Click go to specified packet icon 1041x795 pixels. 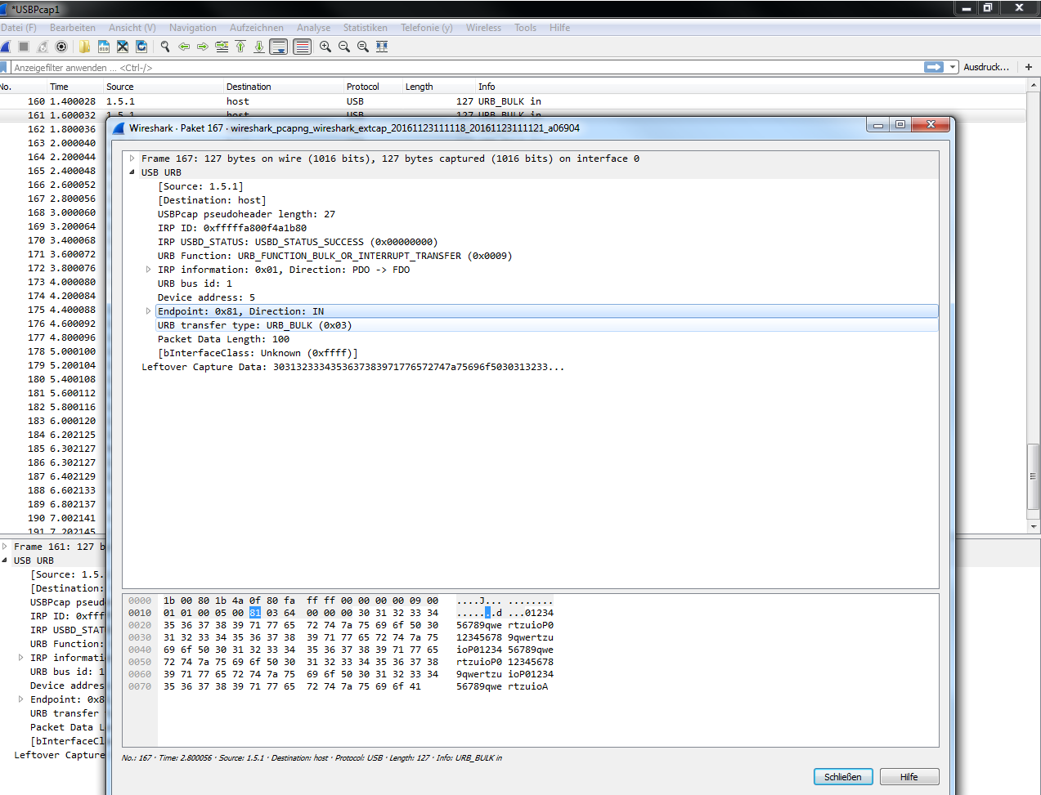point(222,47)
